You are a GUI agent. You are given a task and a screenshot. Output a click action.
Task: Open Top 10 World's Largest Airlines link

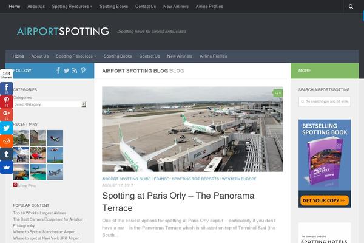[39, 213]
